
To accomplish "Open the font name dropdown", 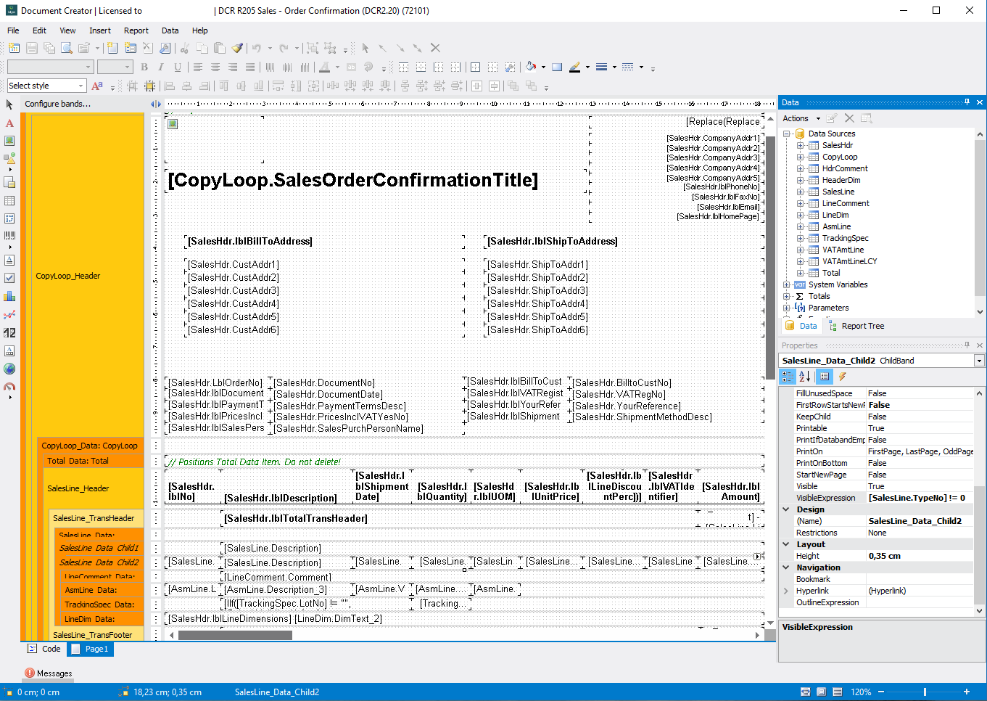I will click(x=88, y=67).
